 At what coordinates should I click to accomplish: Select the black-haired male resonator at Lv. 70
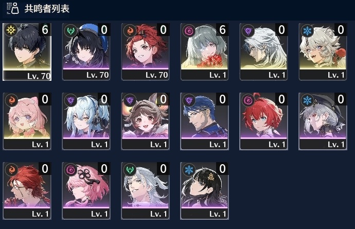(x=27, y=52)
